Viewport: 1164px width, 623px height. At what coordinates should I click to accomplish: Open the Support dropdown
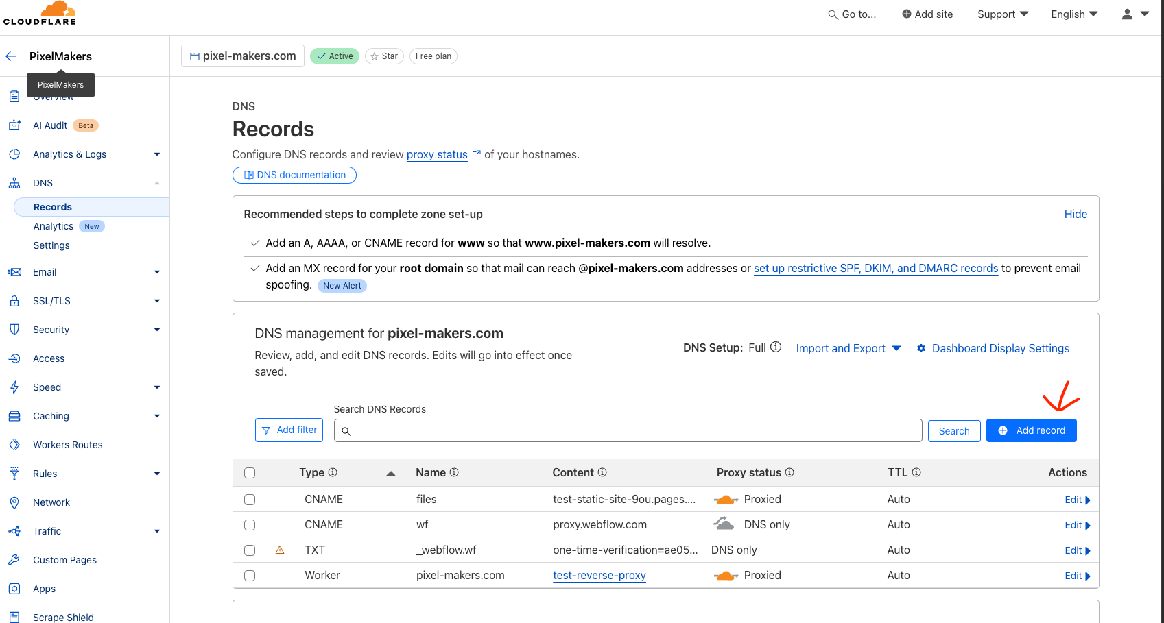pos(1003,14)
